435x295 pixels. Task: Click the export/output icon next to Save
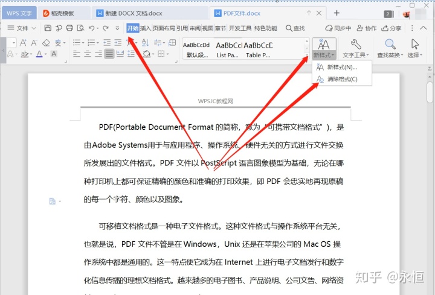(59, 28)
